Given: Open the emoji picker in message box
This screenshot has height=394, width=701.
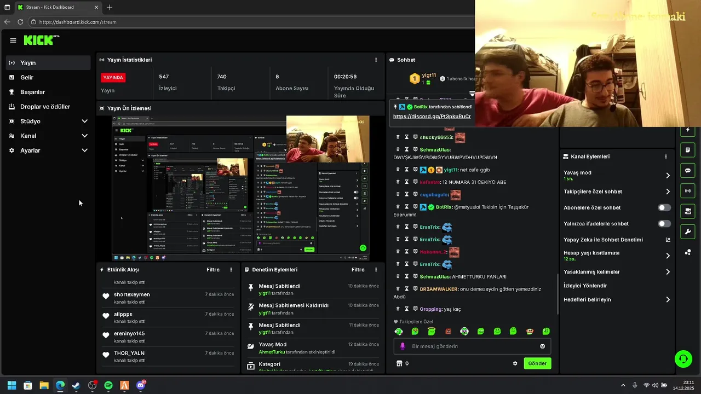Looking at the screenshot, I should 543,346.
